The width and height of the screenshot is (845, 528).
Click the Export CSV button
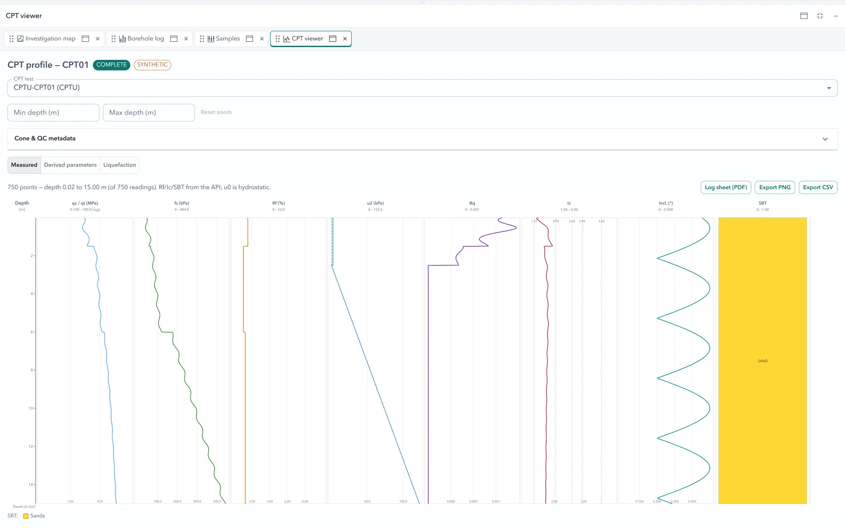(818, 187)
